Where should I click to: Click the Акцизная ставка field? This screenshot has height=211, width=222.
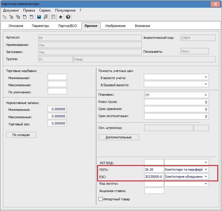[154, 191]
